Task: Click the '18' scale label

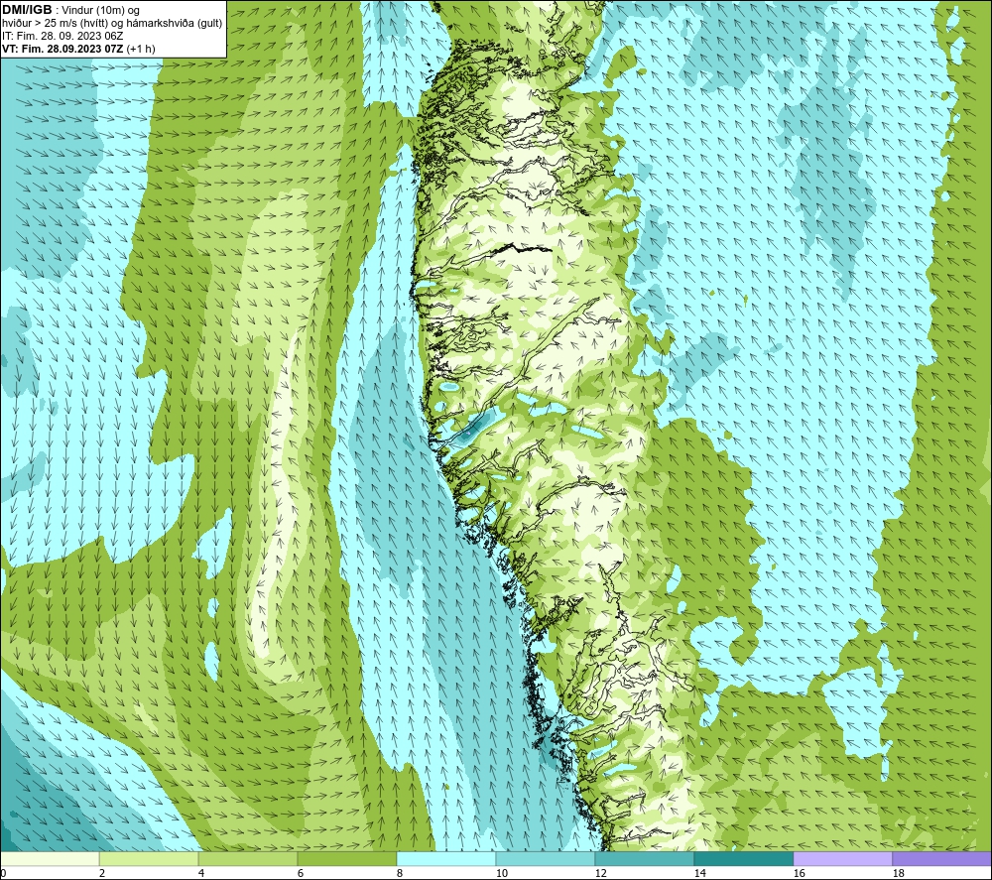Action: (x=898, y=873)
